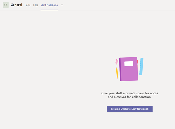
Task: Click the pink eraser illustration
Action: coord(117,62)
